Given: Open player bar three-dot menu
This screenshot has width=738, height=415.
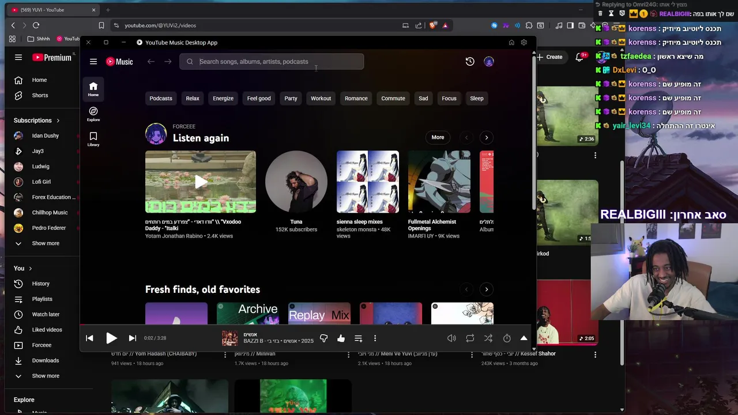Looking at the screenshot, I should [375, 338].
